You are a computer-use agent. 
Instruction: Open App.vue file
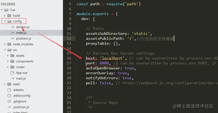pyautogui.click(x=22, y=73)
